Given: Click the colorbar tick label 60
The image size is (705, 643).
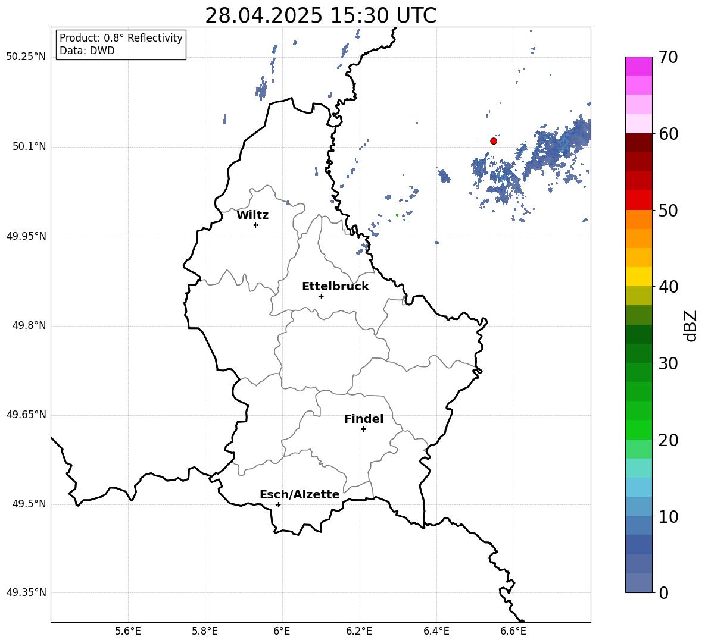Looking at the screenshot, I should tap(668, 134).
